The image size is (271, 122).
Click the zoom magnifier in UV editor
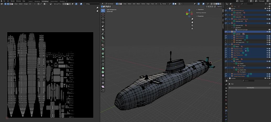click(x=97, y=8)
